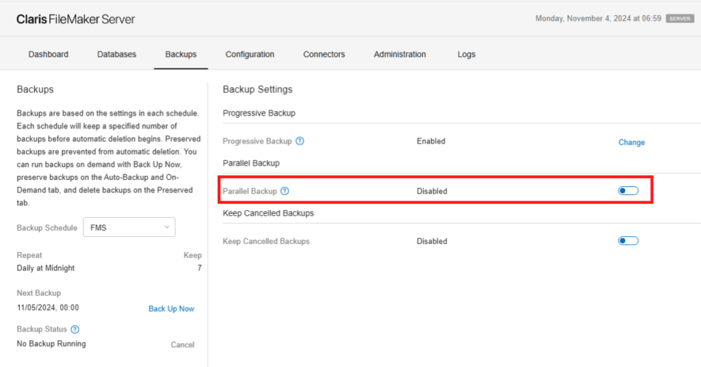Open the Connectors tab
701x367 pixels.
(324, 54)
